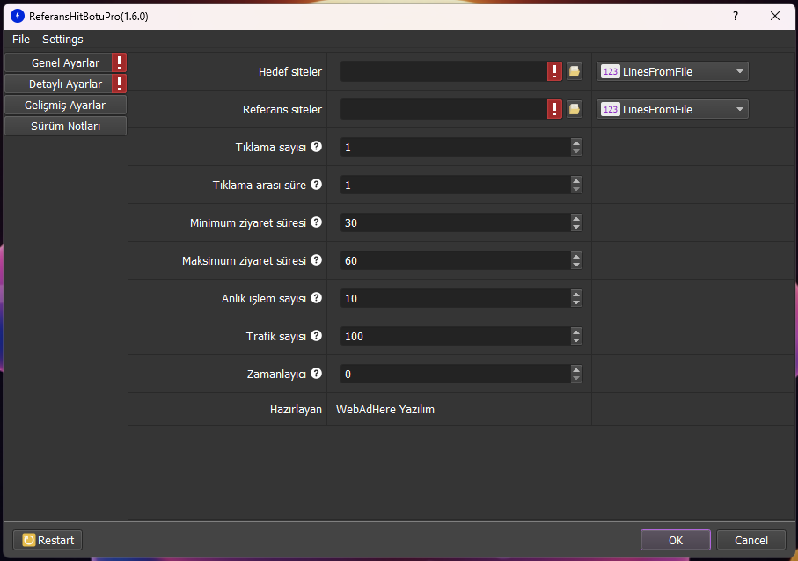Confirm settings with the OK button
The height and width of the screenshot is (561, 798).
675,540
